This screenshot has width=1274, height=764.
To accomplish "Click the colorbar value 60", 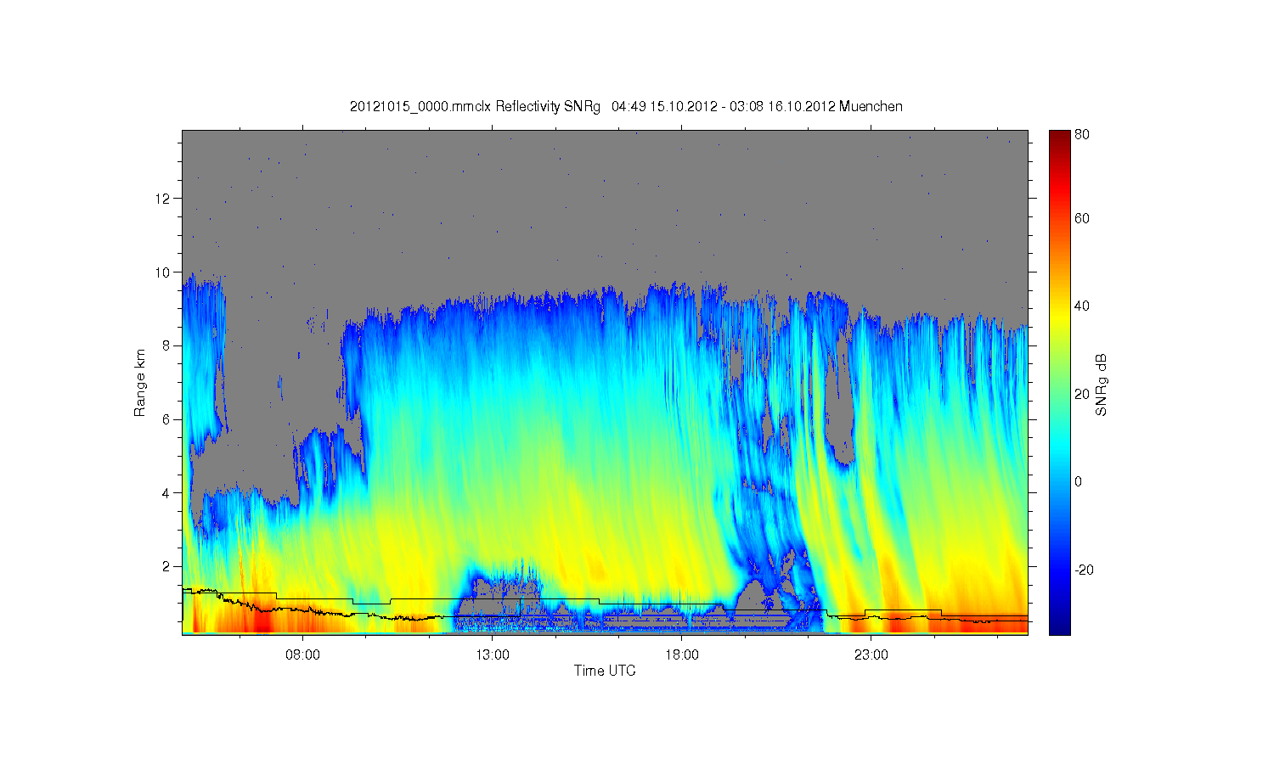I will (x=1082, y=218).
